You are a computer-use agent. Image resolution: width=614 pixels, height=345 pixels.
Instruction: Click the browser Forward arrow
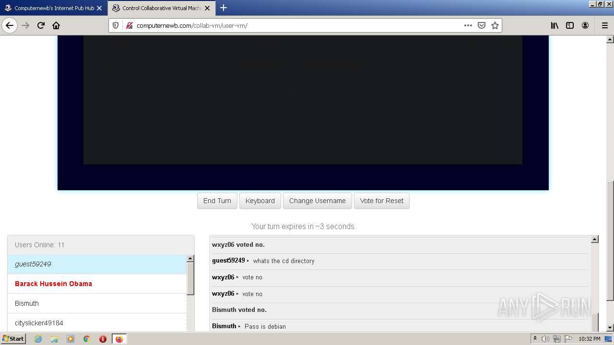pos(25,25)
